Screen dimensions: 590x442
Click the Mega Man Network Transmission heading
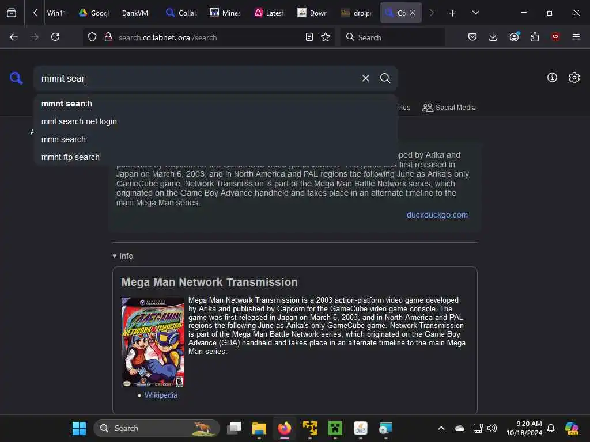pos(209,282)
